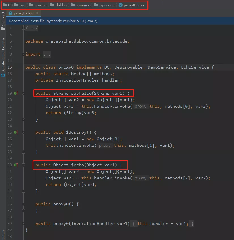This screenshot has width=234, height=240.
Task: Expand the collapsed import statements
Action: (x=23, y=54)
